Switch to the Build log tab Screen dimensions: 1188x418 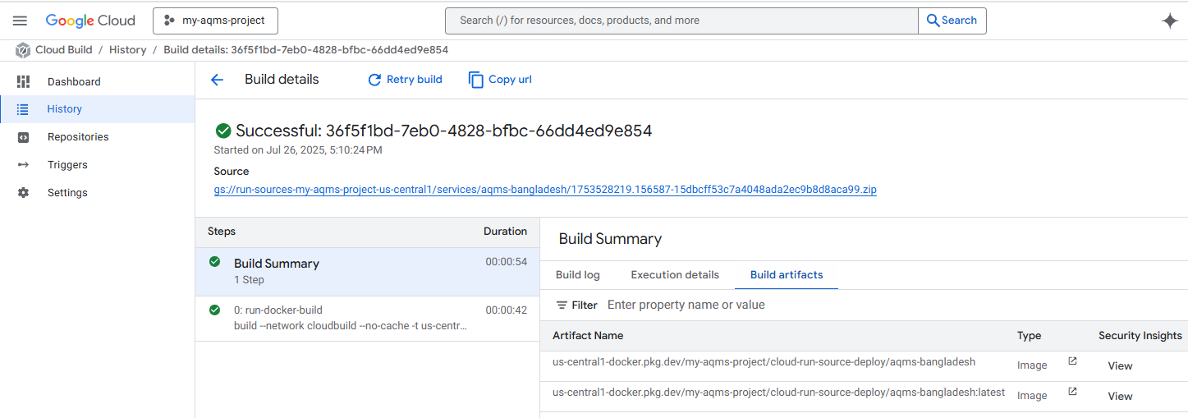pyautogui.click(x=578, y=275)
